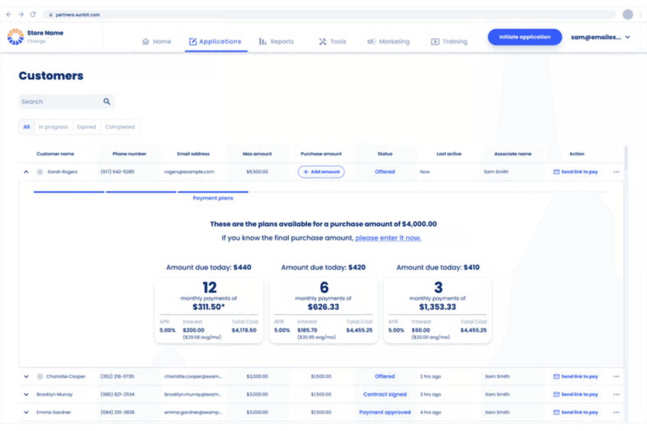Send link to pay for Emma Gardner
Viewport: 647px width, 431px height.
point(575,412)
